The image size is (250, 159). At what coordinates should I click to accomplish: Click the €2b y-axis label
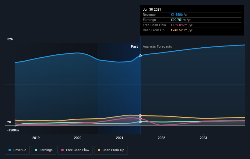[10, 39]
